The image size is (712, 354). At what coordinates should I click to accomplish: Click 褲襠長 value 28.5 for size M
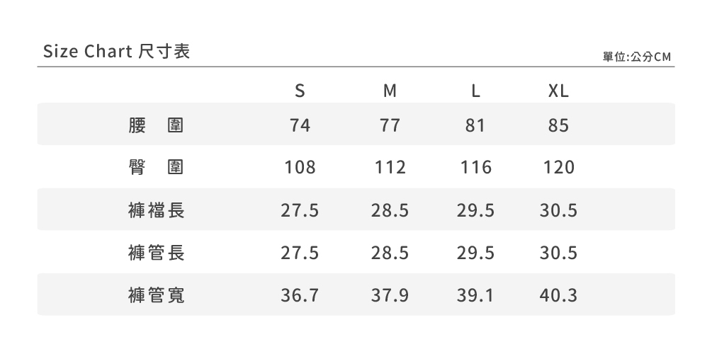pos(390,210)
